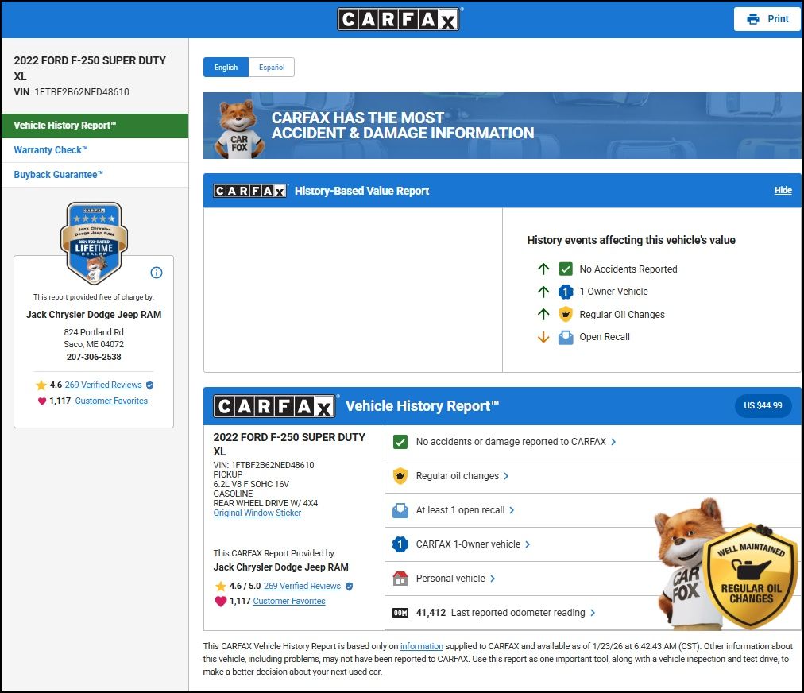Viewport: 804px width, 693px height.
Task: Click the info icon in dealer card
Action: (157, 273)
